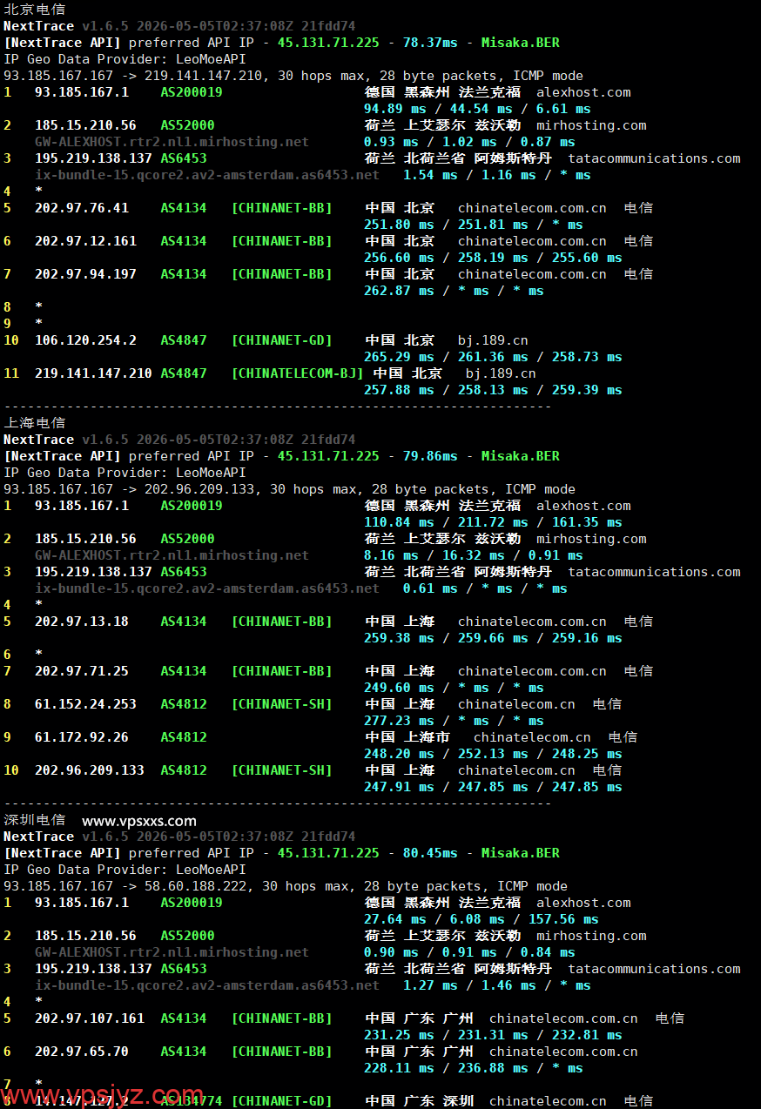Click the 深圳电信 section heading
The image size is (761, 1109).
tap(34, 820)
